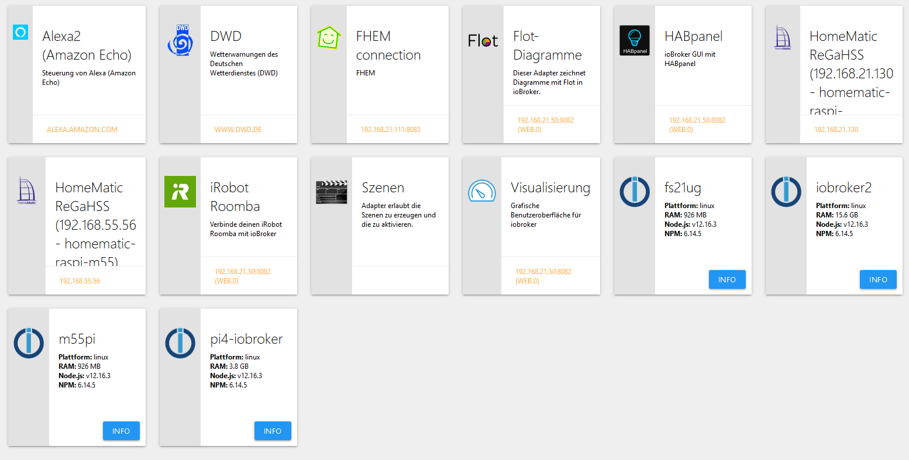Click the Visualisierung gauge icon
The width and height of the screenshot is (909, 460).
(482, 191)
